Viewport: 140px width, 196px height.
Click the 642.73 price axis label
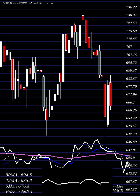tap(131, 134)
